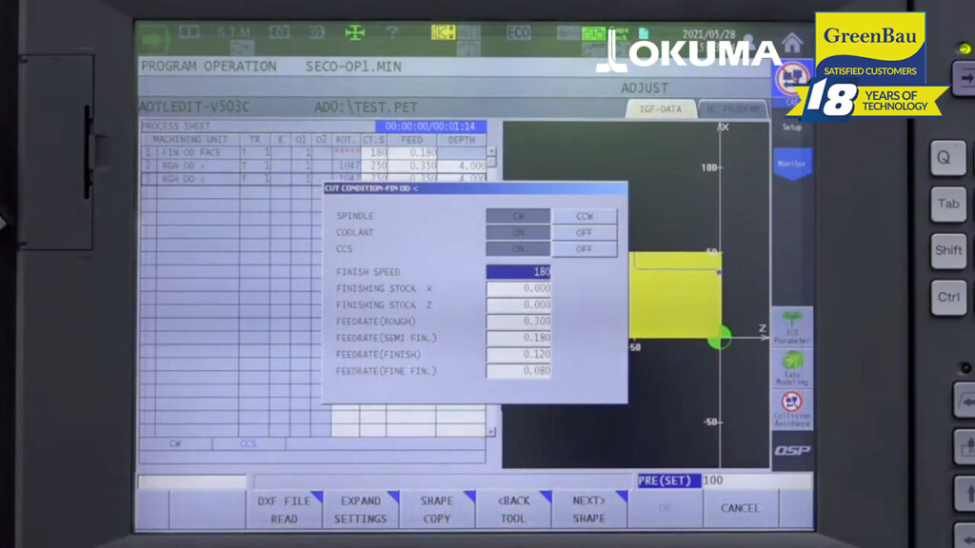
Task: Open the EXPAND SETTINGS function key
Action: (360, 509)
